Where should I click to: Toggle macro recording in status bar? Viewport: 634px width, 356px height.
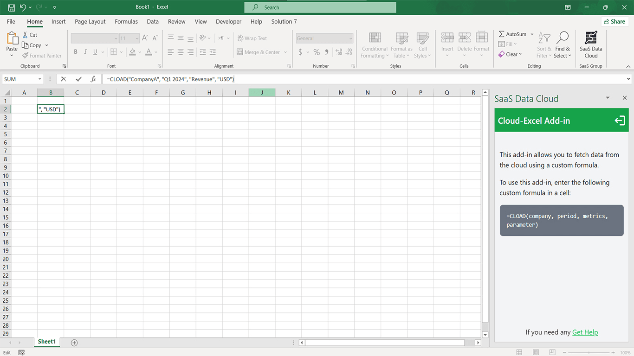tap(21, 353)
